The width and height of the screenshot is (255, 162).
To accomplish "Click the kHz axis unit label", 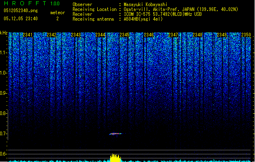I will pyautogui.click(x=4, y=33).
